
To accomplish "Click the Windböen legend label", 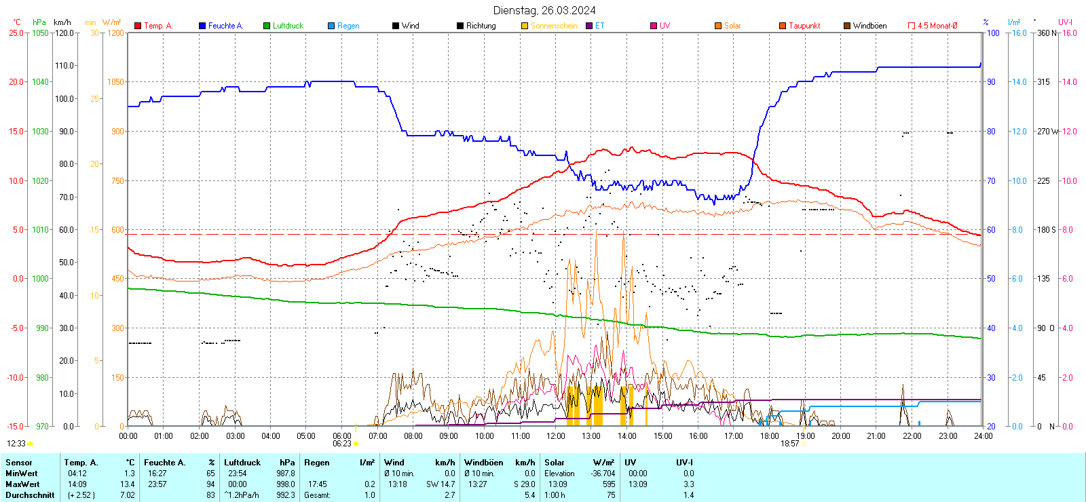I will coord(869,26).
